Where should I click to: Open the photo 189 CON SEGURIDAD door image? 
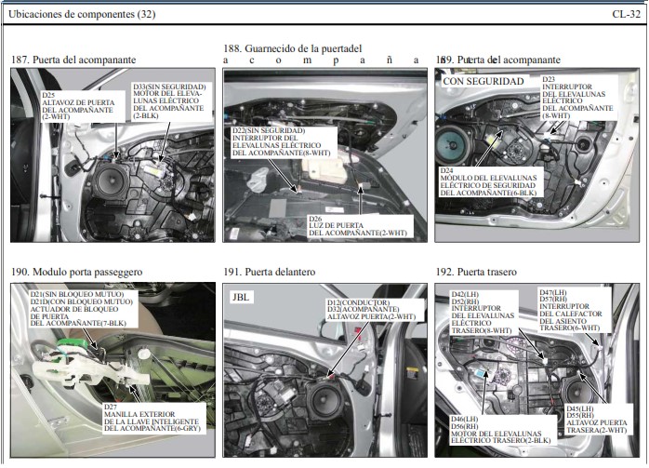click(536, 155)
